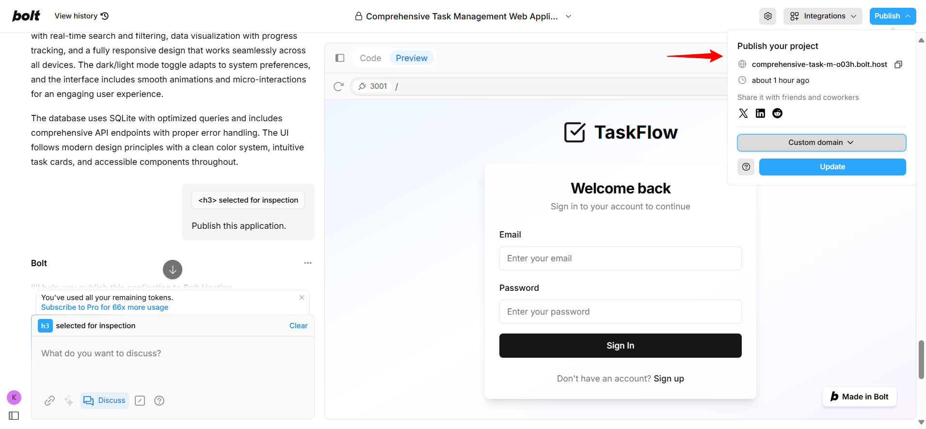Screen dimensions: 926x429
Task: Open the project title dropdown
Action: (x=569, y=16)
